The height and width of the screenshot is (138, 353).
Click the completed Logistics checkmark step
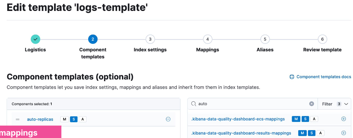35,39
